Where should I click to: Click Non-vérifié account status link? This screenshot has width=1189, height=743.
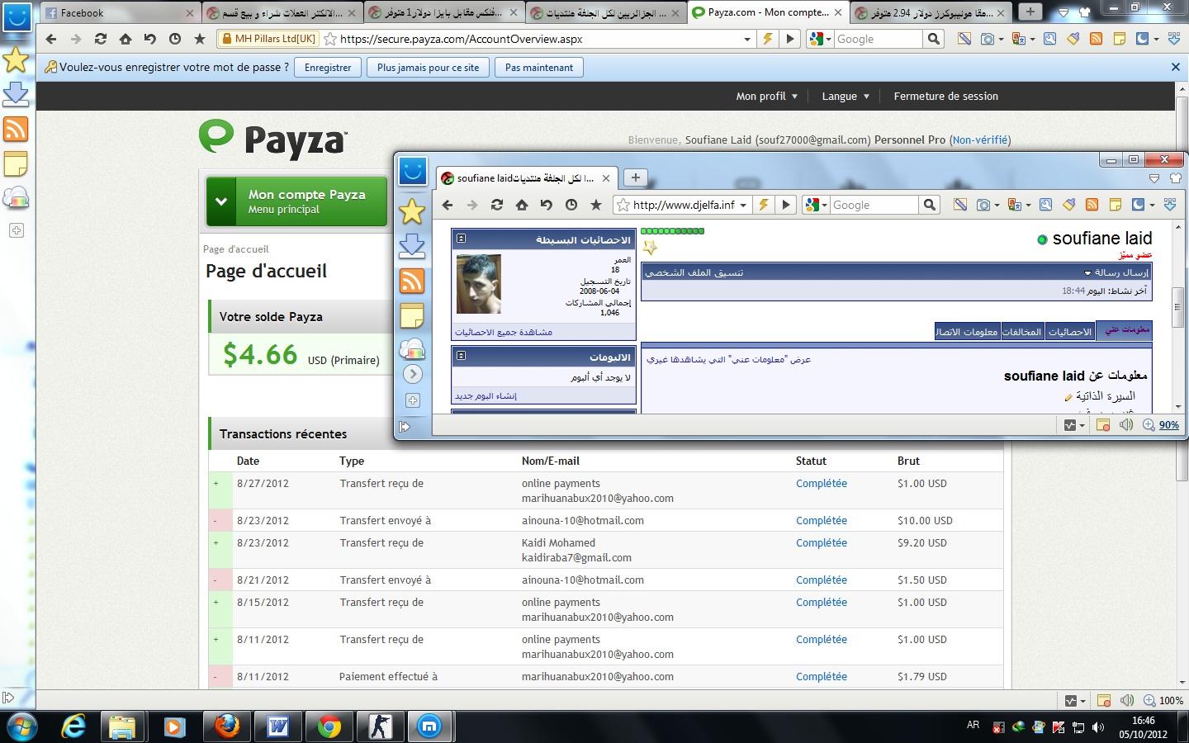click(x=980, y=140)
